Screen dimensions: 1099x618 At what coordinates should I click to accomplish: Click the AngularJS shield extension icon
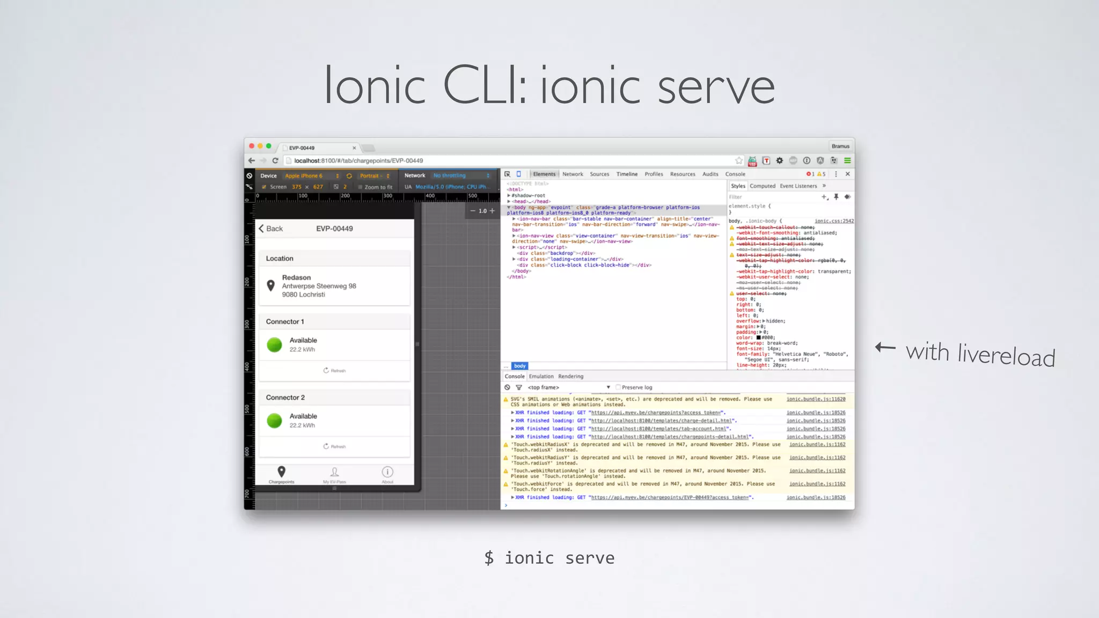(820, 160)
